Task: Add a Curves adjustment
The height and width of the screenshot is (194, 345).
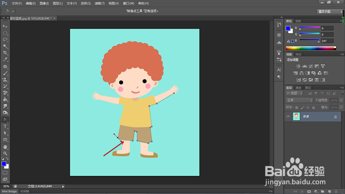Action: pyautogui.click(x=310, y=66)
